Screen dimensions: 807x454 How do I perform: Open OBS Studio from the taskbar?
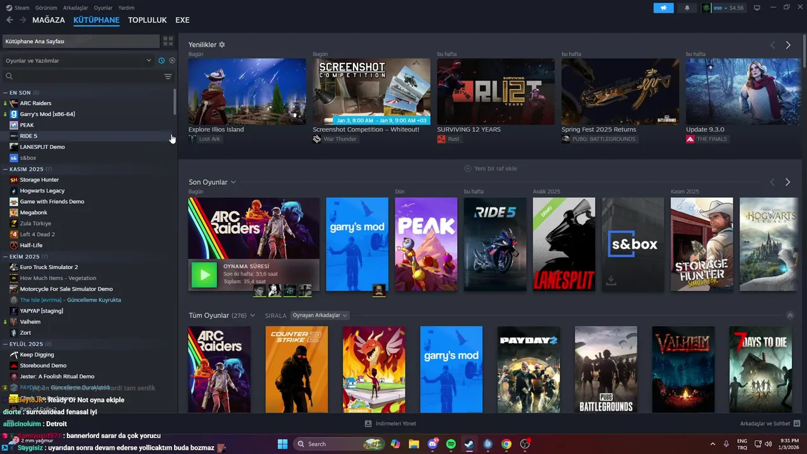(525, 444)
